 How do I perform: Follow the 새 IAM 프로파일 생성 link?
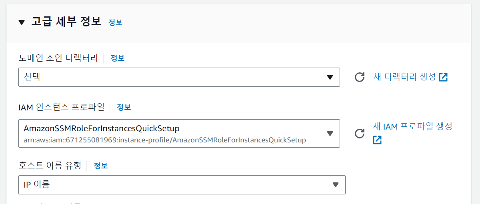pyautogui.click(x=413, y=126)
